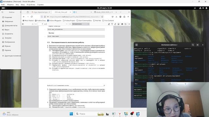Click the PDF page number field

pos(41,24)
